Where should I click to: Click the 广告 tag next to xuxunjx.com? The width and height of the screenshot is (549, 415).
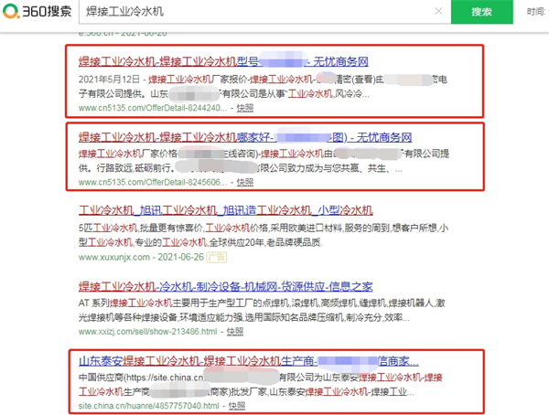pos(216,257)
